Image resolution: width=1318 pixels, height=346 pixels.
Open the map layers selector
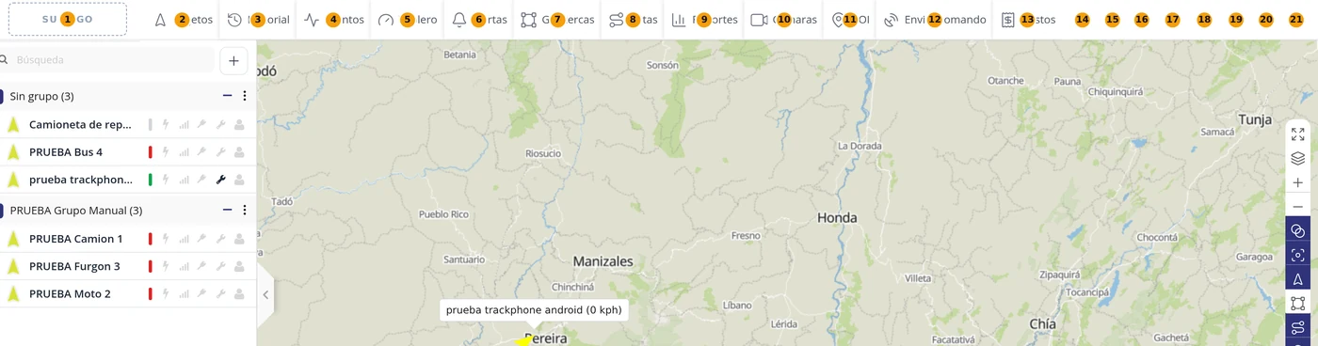pyautogui.click(x=1298, y=158)
